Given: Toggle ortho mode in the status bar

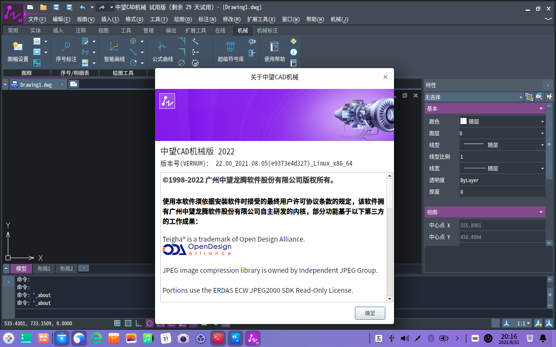Looking at the screenshot, I should point(139,323).
